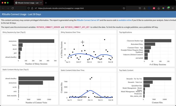Click the home icon in toolbar

click(x=159, y=8)
